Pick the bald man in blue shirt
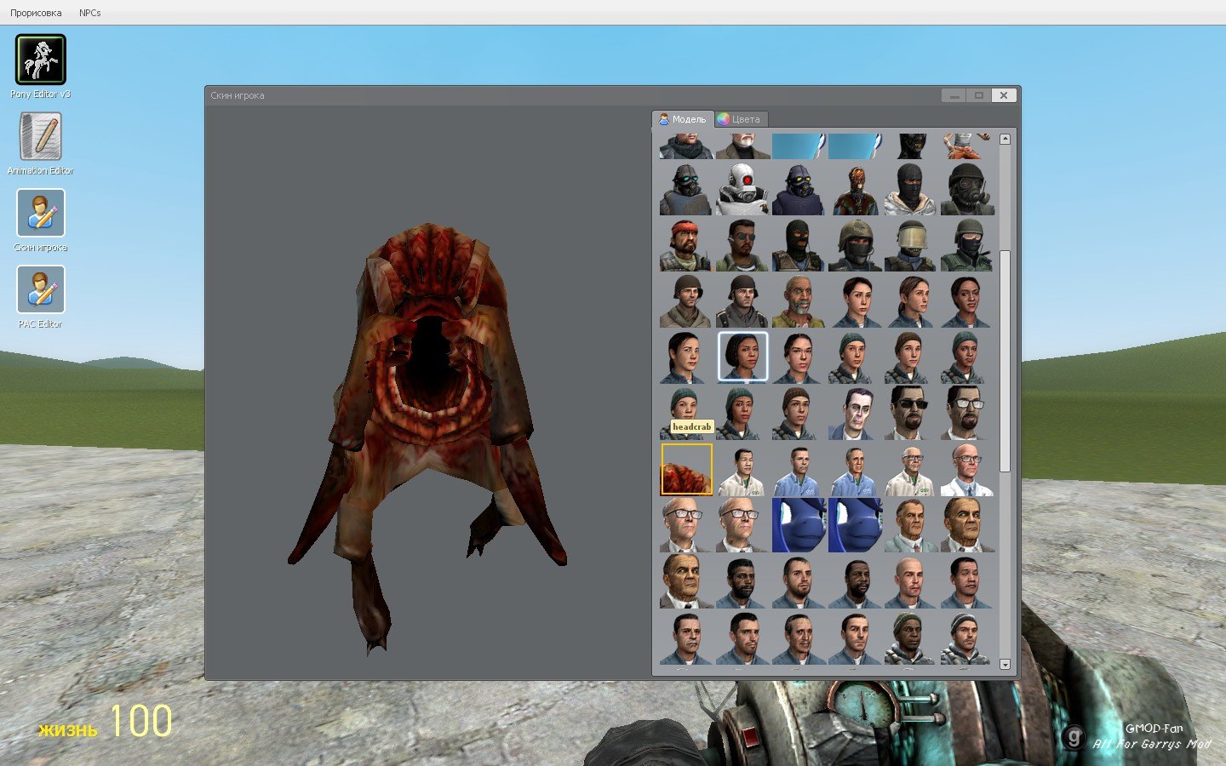 [x=911, y=582]
